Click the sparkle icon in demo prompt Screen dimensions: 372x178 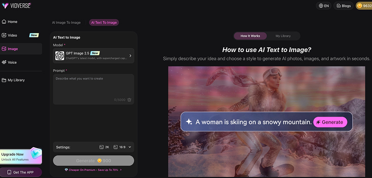point(189,122)
